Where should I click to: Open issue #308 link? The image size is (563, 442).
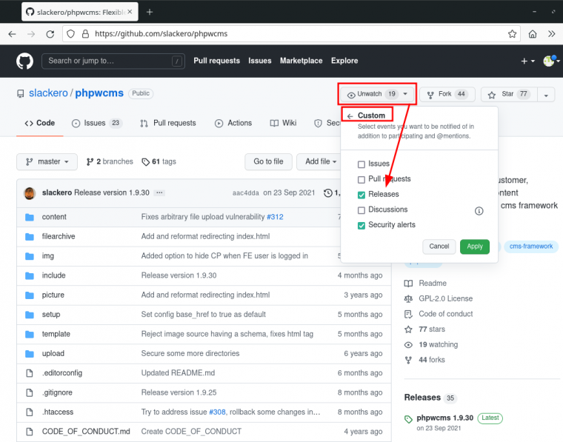pyautogui.click(x=217, y=412)
